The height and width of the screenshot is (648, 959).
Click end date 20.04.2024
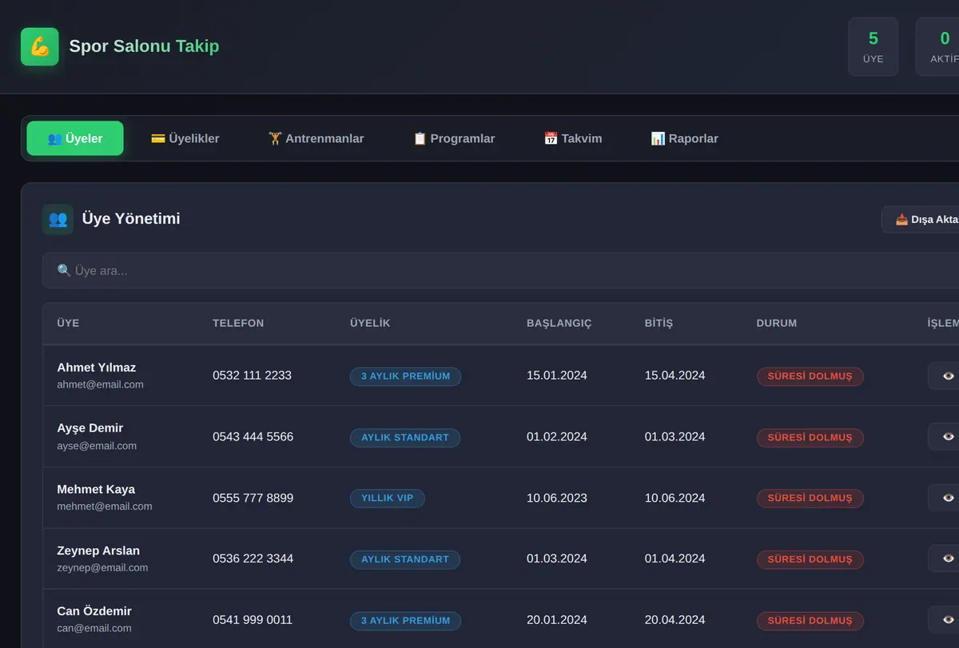[x=675, y=620]
